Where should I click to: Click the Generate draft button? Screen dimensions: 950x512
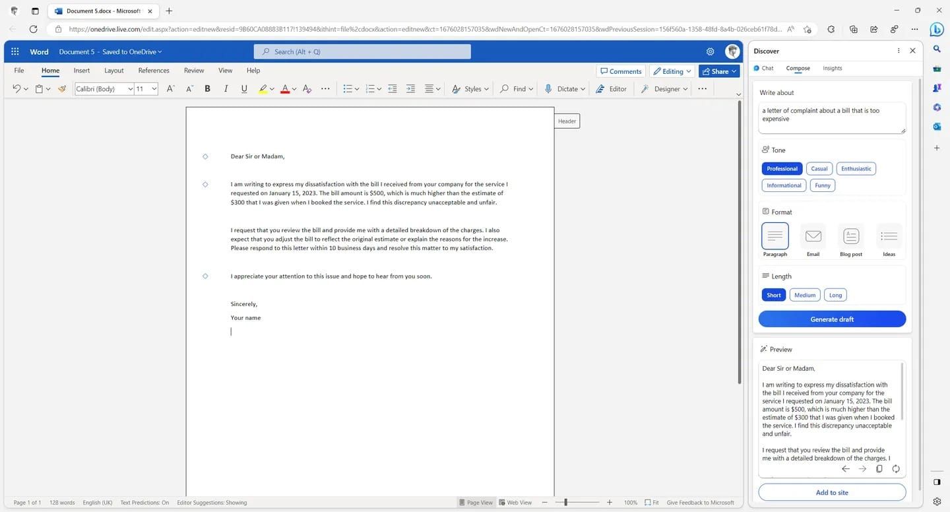tap(832, 319)
